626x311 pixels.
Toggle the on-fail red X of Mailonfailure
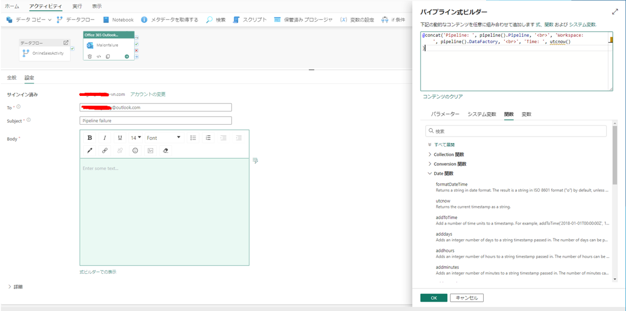click(x=136, y=50)
